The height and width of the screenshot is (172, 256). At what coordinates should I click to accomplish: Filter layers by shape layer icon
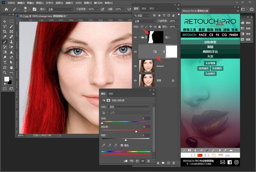click(x=169, y=15)
